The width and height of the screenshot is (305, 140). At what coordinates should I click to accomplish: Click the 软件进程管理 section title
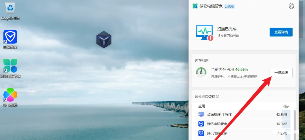205,97
